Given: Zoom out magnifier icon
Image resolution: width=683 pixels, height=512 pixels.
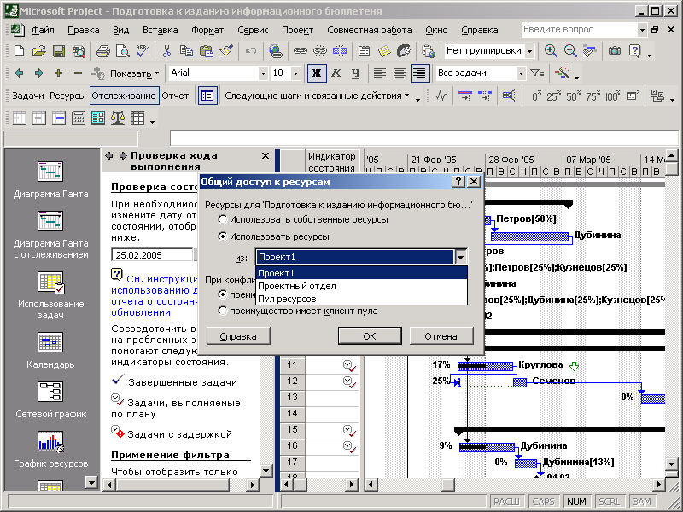Looking at the screenshot, I should click(x=570, y=51).
